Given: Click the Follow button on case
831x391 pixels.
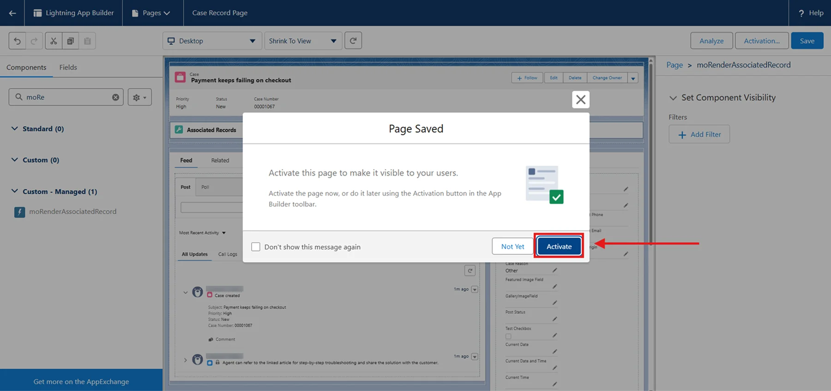Looking at the screenshot, I should pyautogui.click(x=527, y=78).
